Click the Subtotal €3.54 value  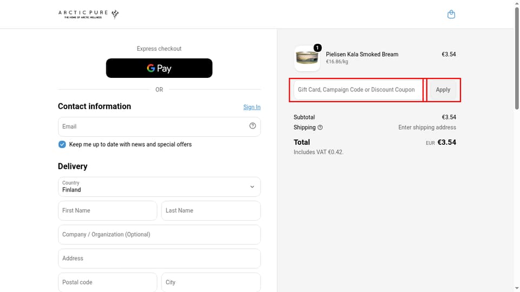[448, 117]
